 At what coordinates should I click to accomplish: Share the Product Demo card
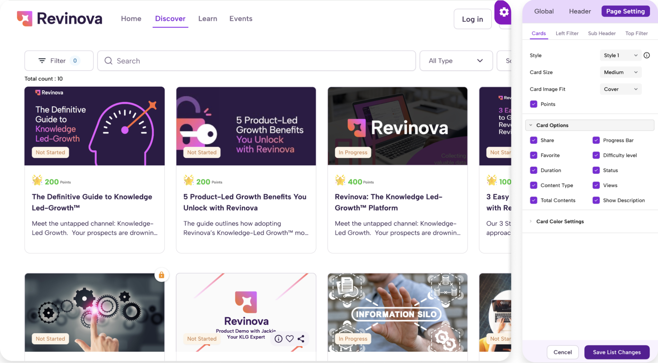[x=301, y=339]
